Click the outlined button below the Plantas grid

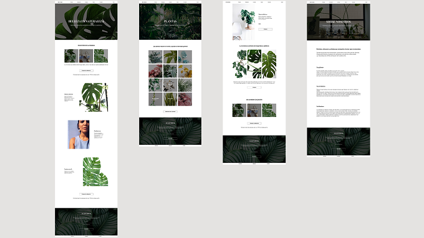click(x=170, y=112)
